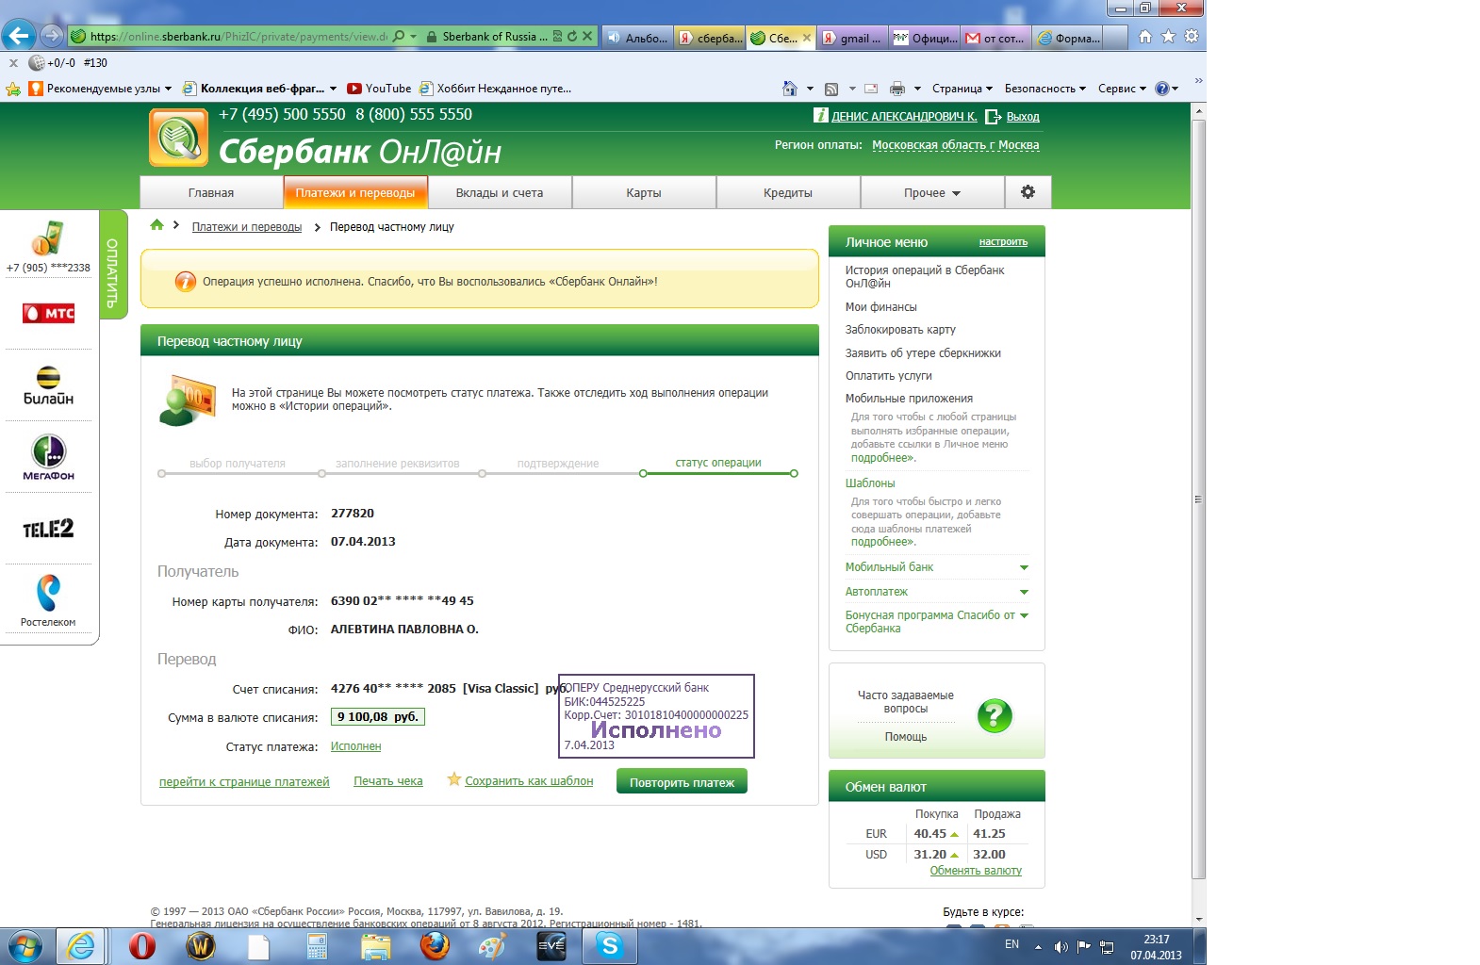Click the read mail envelope icon in command bar
This screenshot has width=1480, height=965.
tap(871, 89)
